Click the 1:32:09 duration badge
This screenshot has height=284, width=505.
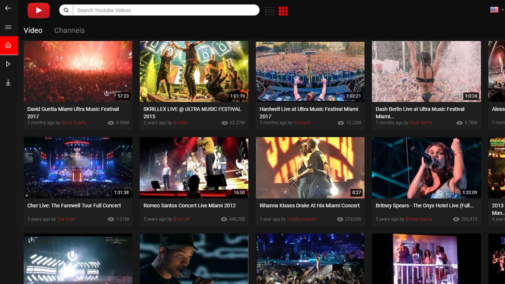pos(470,192)
